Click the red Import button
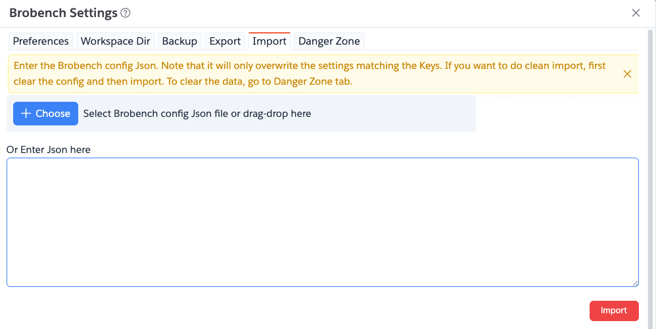656x329 pixels. (x=614, y=311)
